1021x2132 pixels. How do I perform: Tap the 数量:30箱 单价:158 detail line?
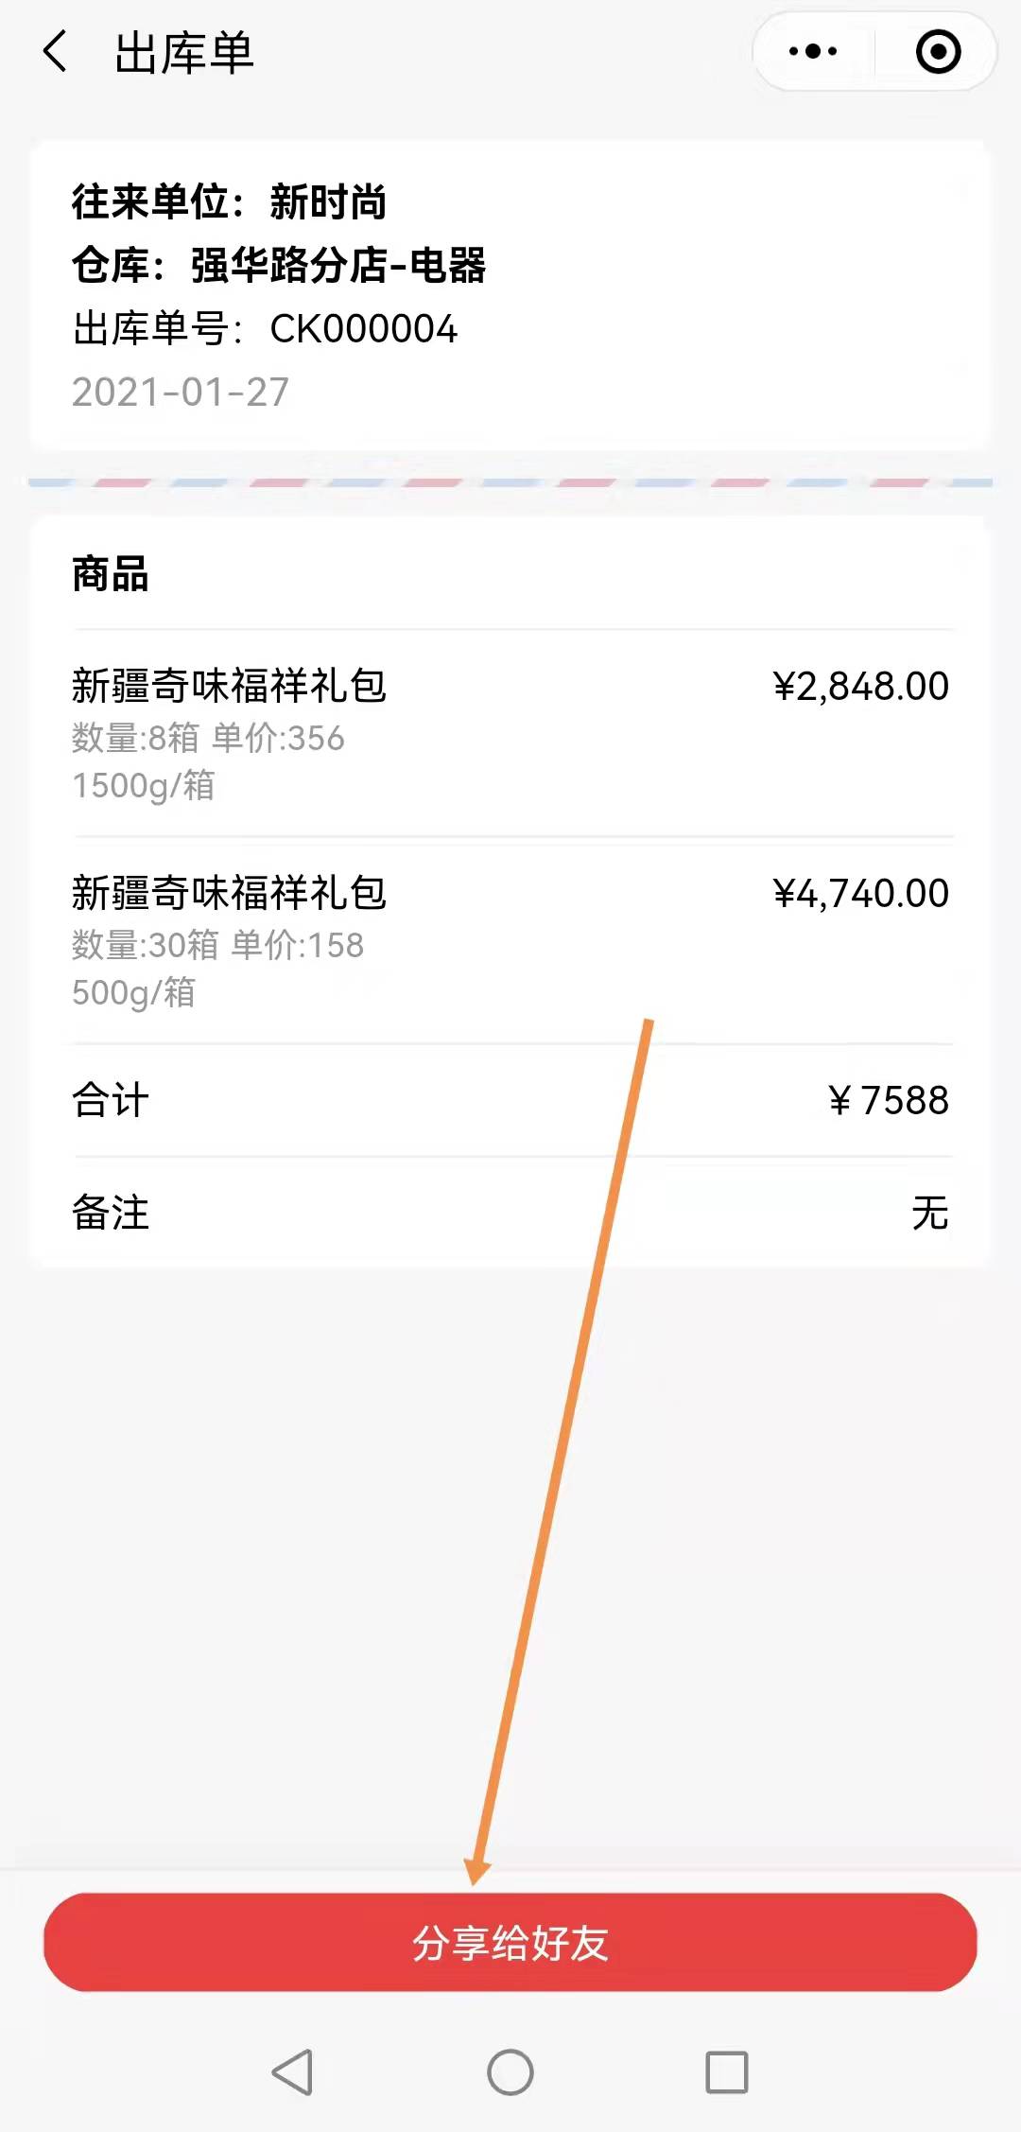coord(217,945)
